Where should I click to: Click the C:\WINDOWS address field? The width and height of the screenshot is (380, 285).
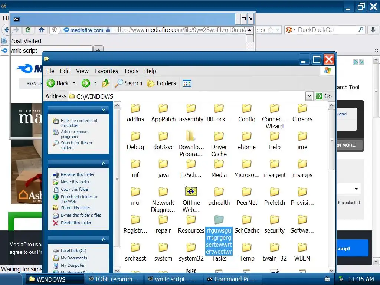(x=187, y=96)
